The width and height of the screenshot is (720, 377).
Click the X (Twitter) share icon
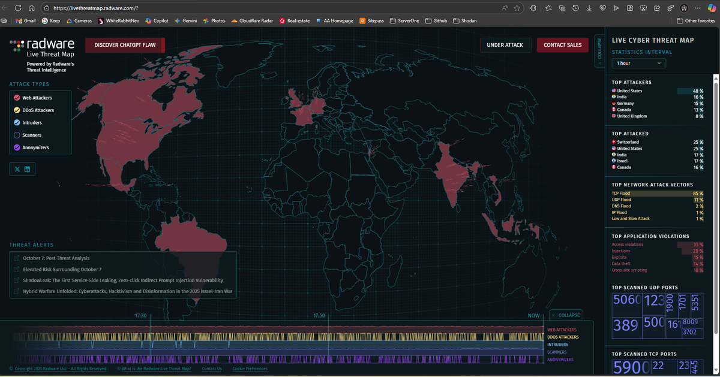click(x=17, y=168)
